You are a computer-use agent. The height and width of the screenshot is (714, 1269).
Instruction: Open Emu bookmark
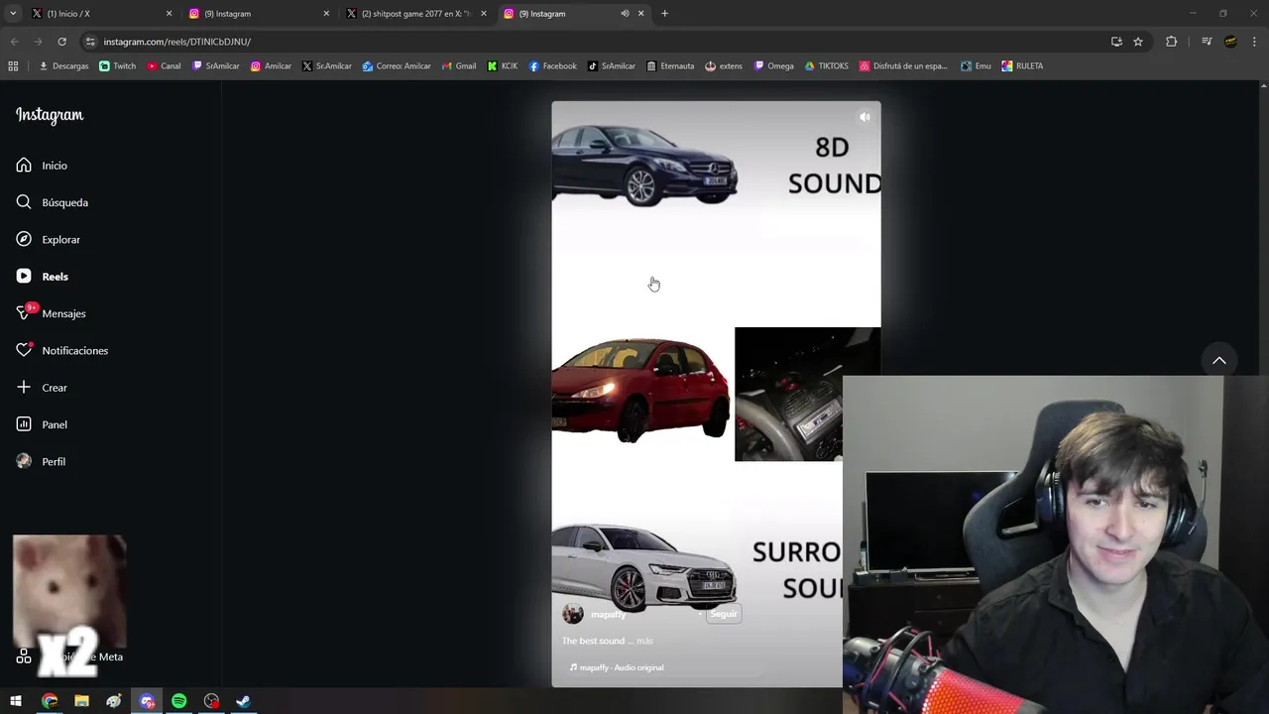coord(976,66)
